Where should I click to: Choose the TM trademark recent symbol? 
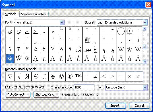[x=78, y=77]
